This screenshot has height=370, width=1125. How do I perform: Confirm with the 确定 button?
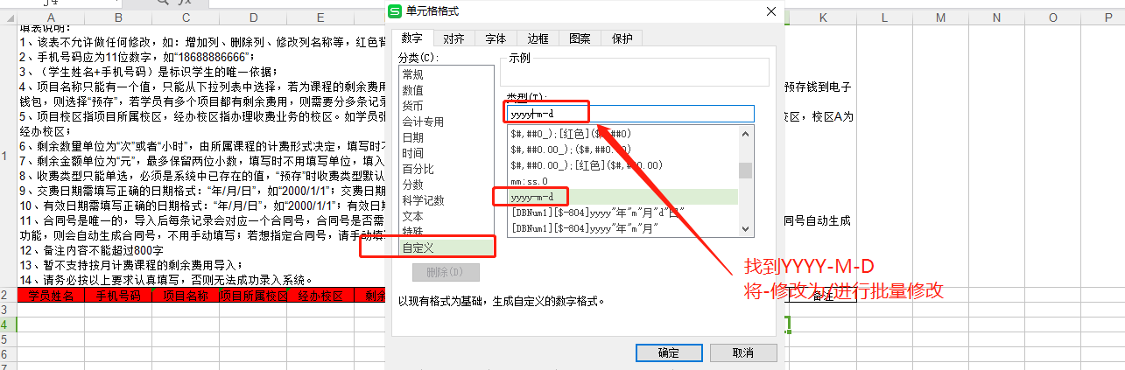(668, 353)
